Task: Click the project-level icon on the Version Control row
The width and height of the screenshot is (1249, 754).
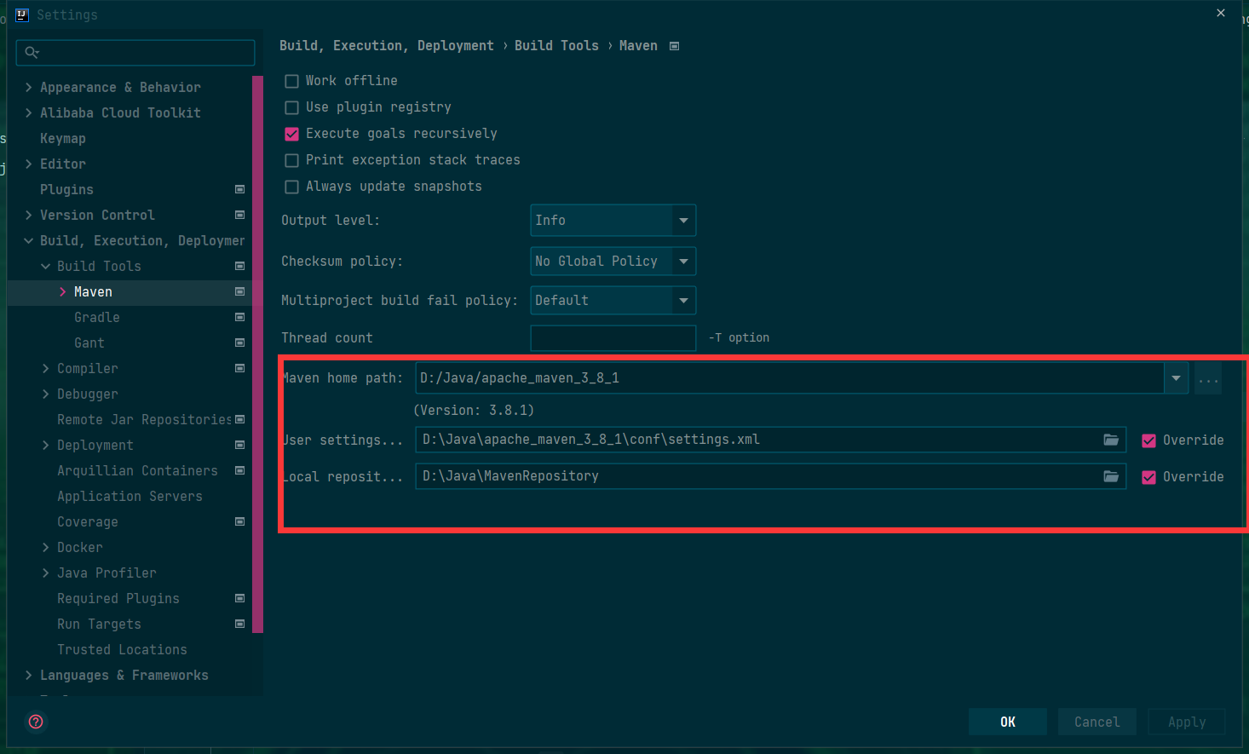Action: pos(239,215)
